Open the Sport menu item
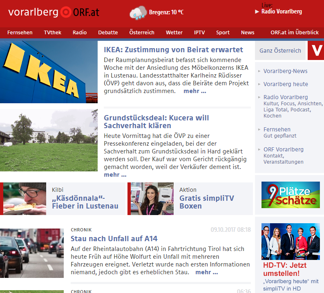Image resolution: width=324 pixels, height=293 pixels. (223, 33)
